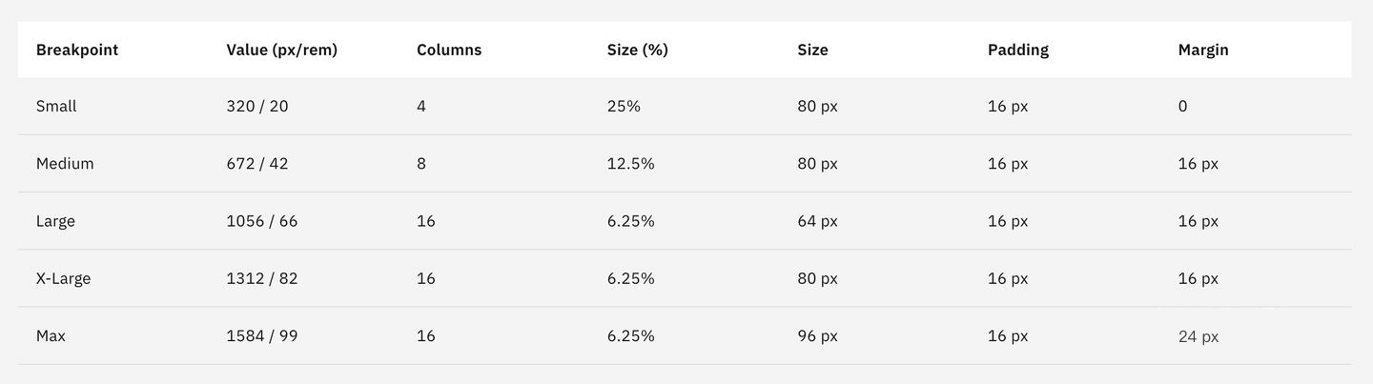Click the 12.5% size cell
Screen dimensions: 1373x384
pyautogui.click(x=630, y=164)
